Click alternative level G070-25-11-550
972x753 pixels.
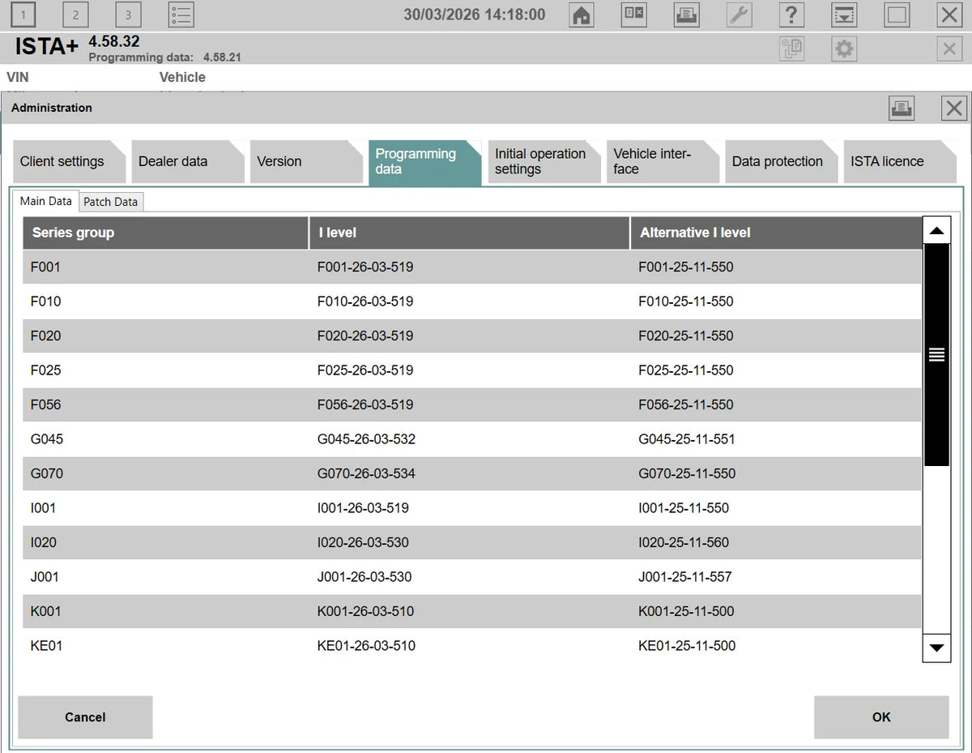click(687, 473)
